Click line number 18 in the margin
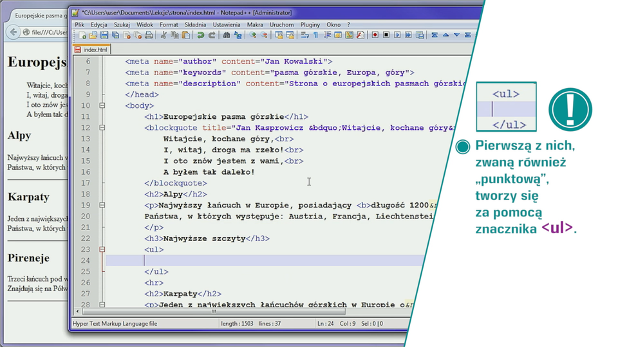618x347 pixels. click(x=86, y=194)
